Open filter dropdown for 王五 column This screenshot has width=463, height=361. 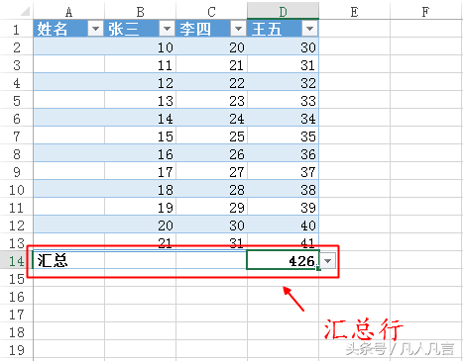[x=309, y=29]
